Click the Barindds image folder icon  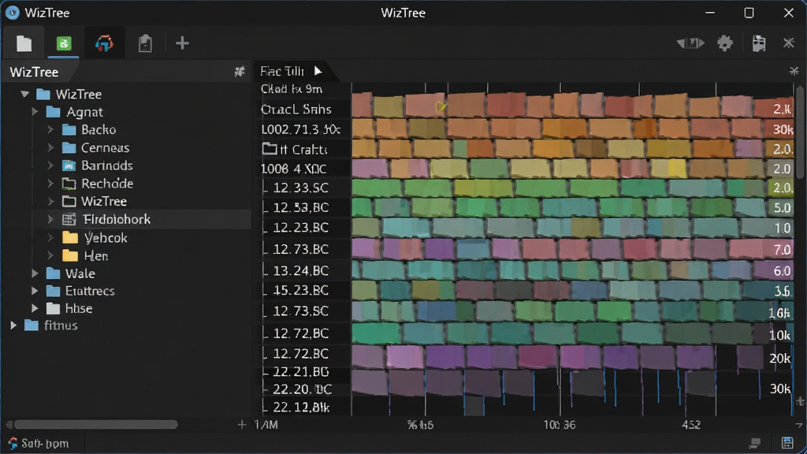69,166
